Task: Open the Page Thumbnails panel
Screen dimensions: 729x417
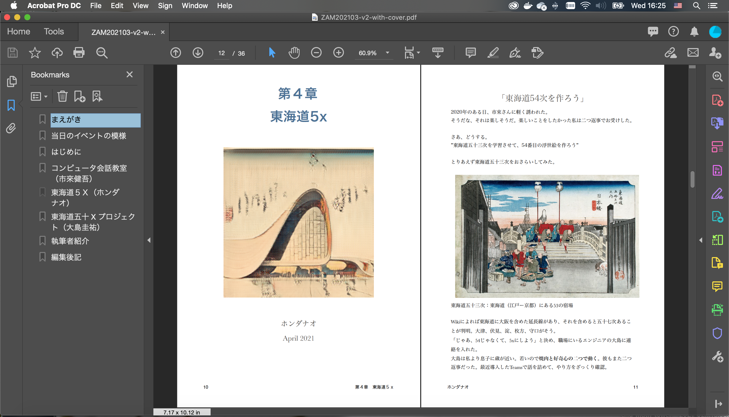Action: point(11,82)
